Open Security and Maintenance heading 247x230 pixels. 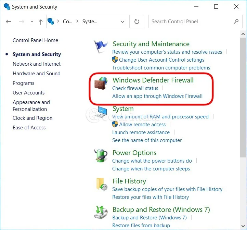(151, 44)
